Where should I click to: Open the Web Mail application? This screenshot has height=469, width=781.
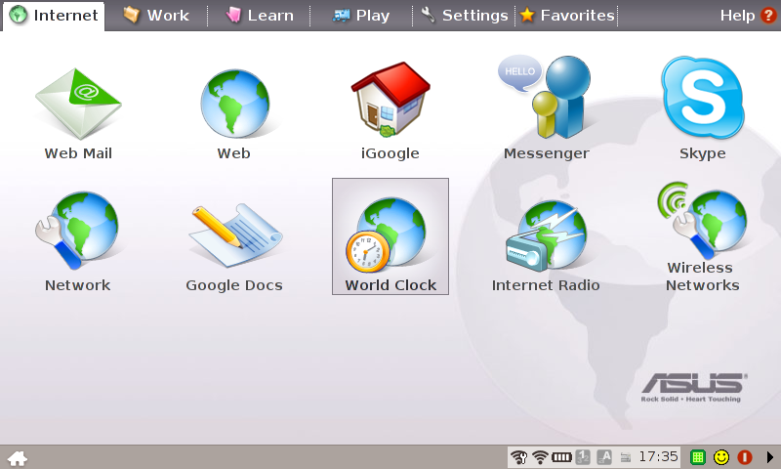click(x=78, y=113)
